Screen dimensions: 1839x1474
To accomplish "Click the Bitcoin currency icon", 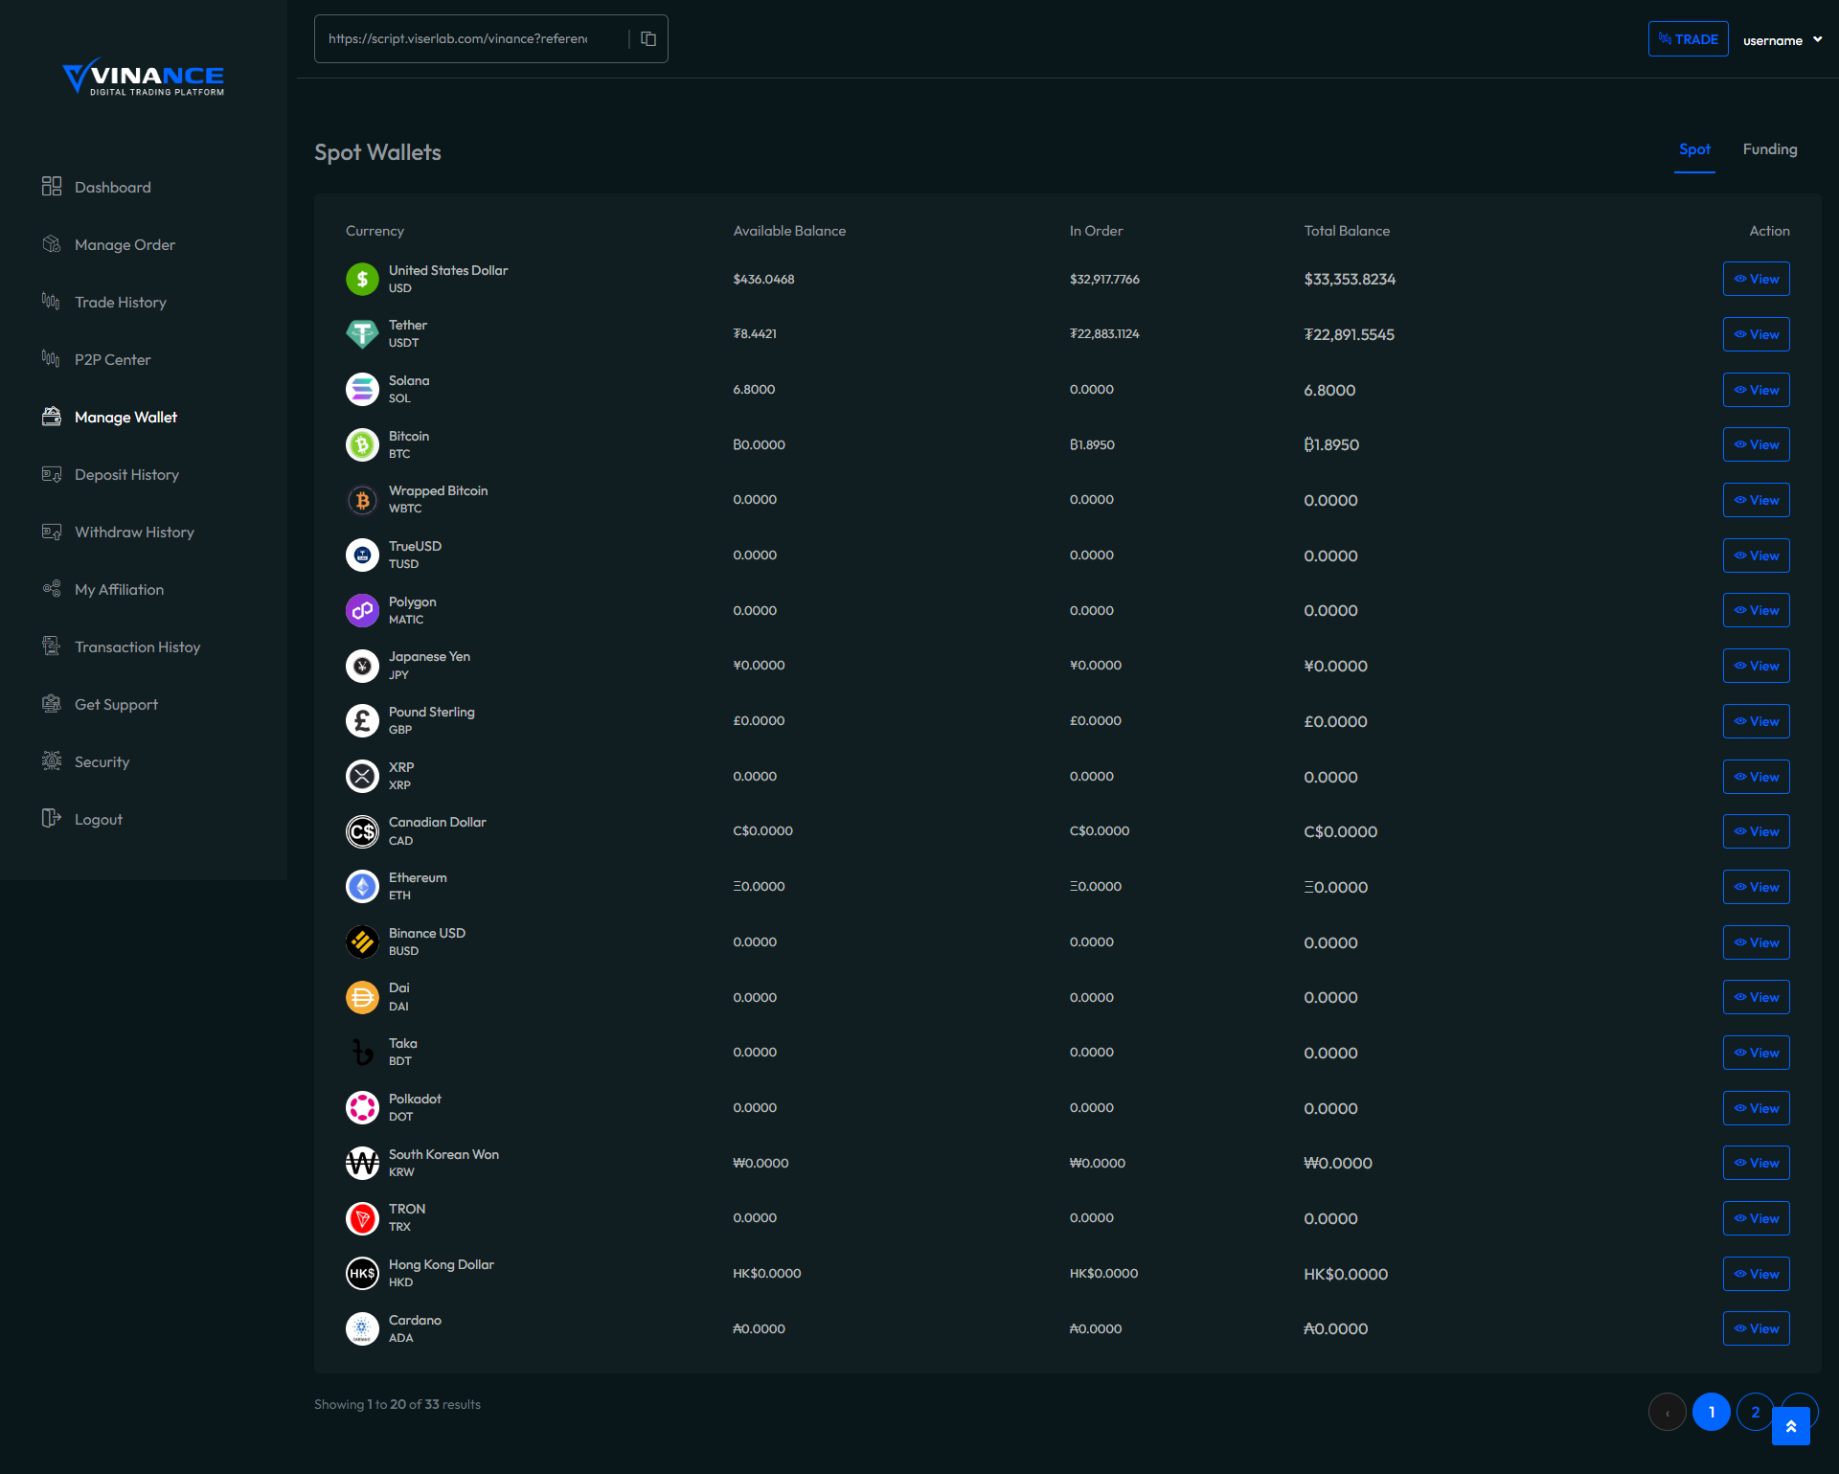I will click(x=362, y=444).
